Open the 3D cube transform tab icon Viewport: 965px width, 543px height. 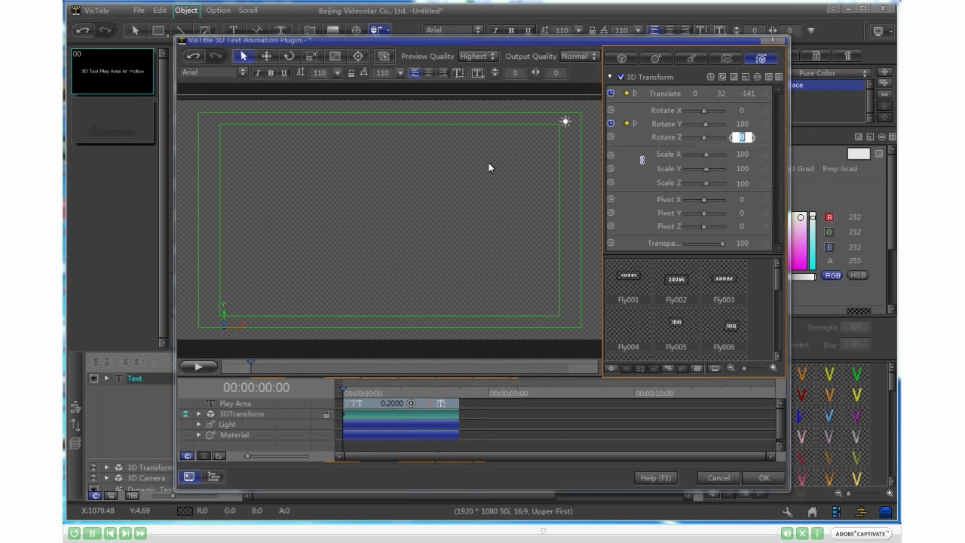[x=622, y=58]
